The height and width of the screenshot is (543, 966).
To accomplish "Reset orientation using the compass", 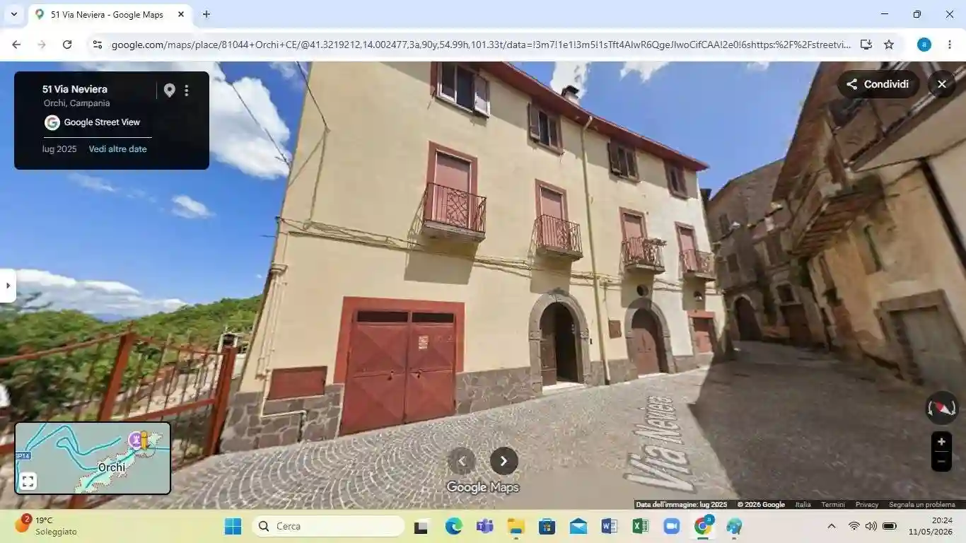I will pos(942,408).
